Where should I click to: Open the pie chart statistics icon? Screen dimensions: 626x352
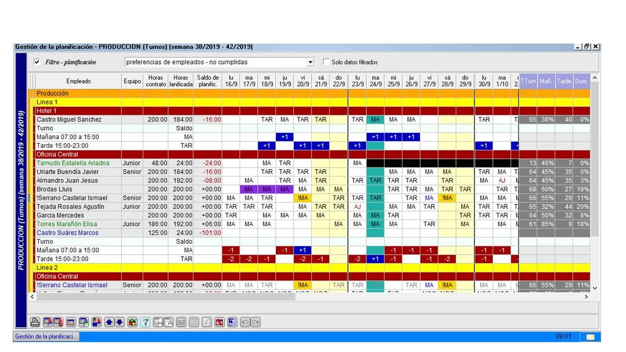(133, 322)
